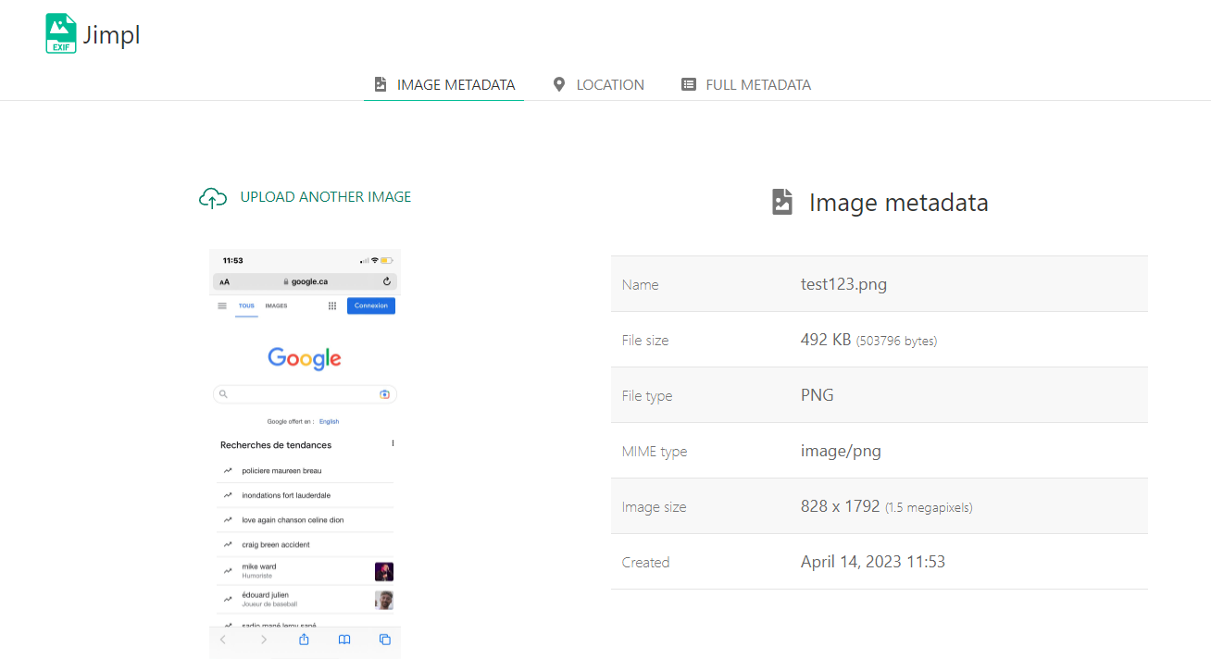Go to the FULL METADATA tab
This screenshot has width=1211, height=659.
point(745,84)
